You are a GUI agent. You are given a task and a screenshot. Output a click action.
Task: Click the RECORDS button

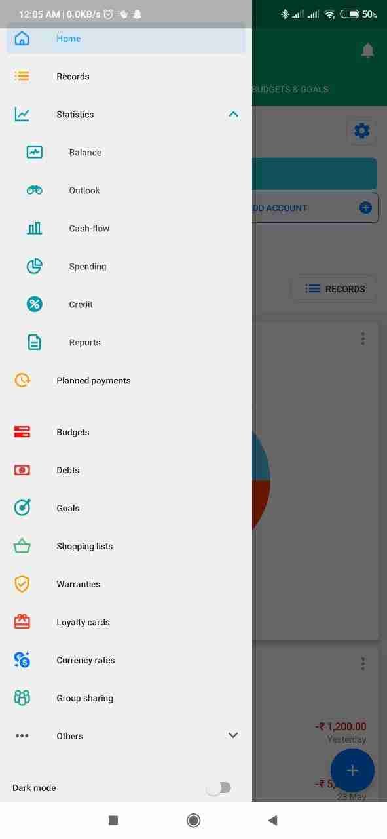(x=334, y=288)
